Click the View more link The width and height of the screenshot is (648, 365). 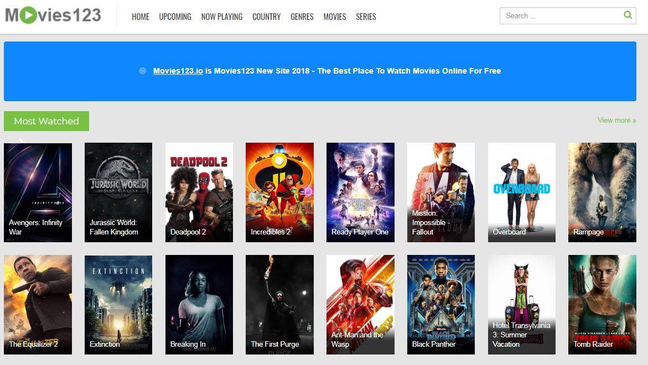616,121
